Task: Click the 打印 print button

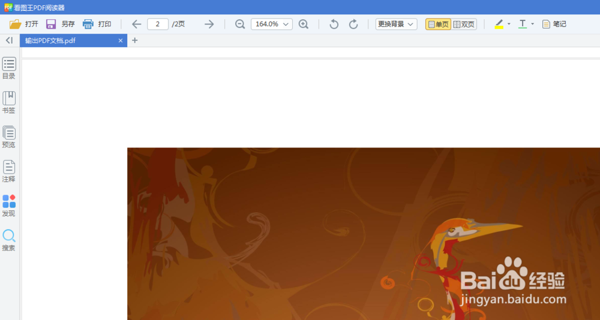Action: pyautogui.click(x=97, y=24)
